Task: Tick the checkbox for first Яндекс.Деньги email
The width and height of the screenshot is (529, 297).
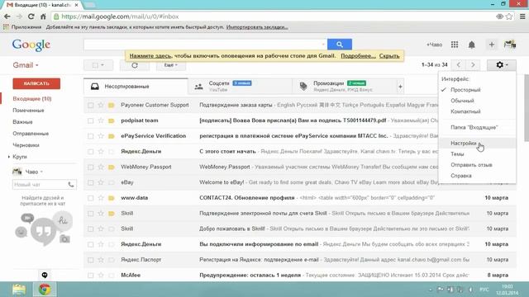Action: (x=90, y=152)
